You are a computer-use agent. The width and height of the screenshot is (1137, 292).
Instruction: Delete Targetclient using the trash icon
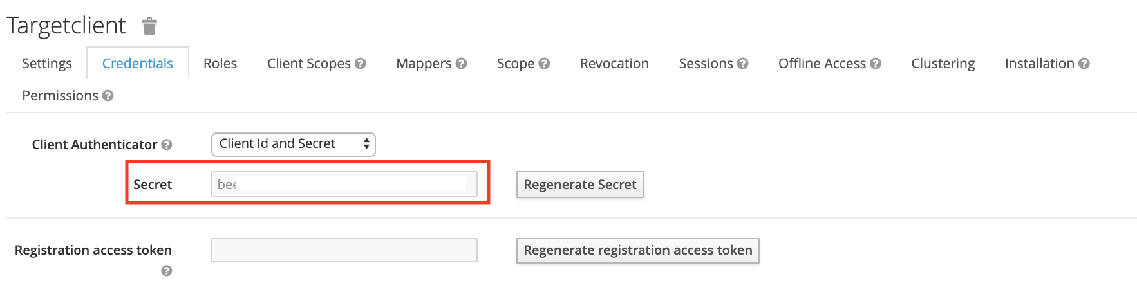click(149, 26)
